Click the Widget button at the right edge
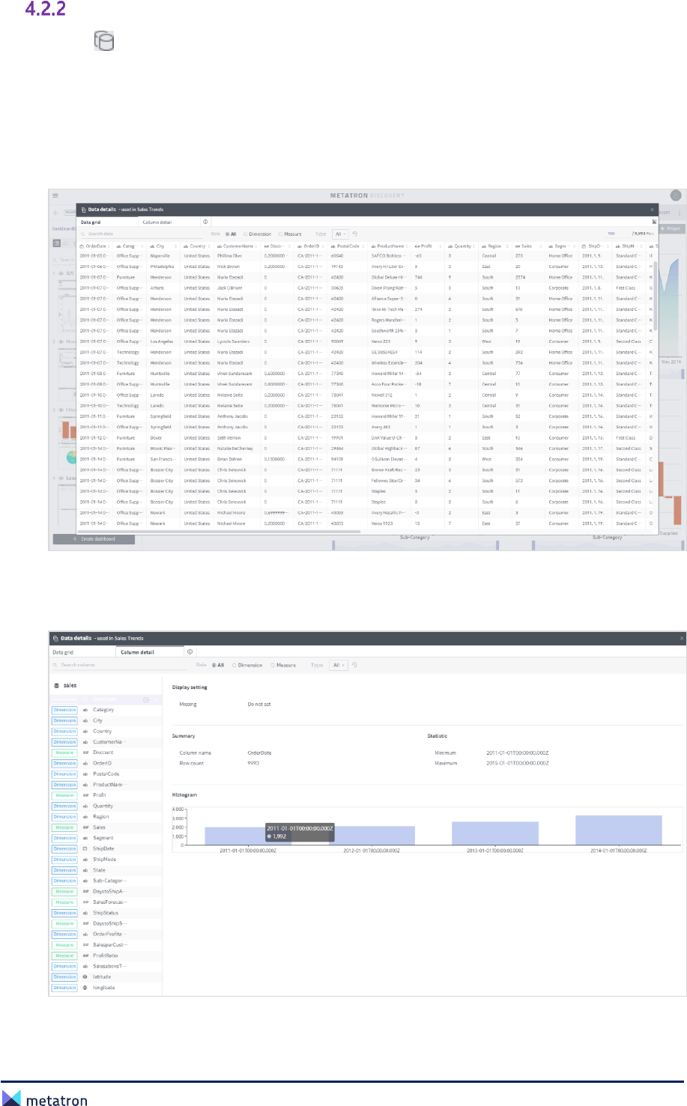This screenshot has width=687, height=1106. coord(671,228)
